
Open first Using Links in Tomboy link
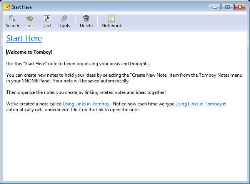click(86, 104)
